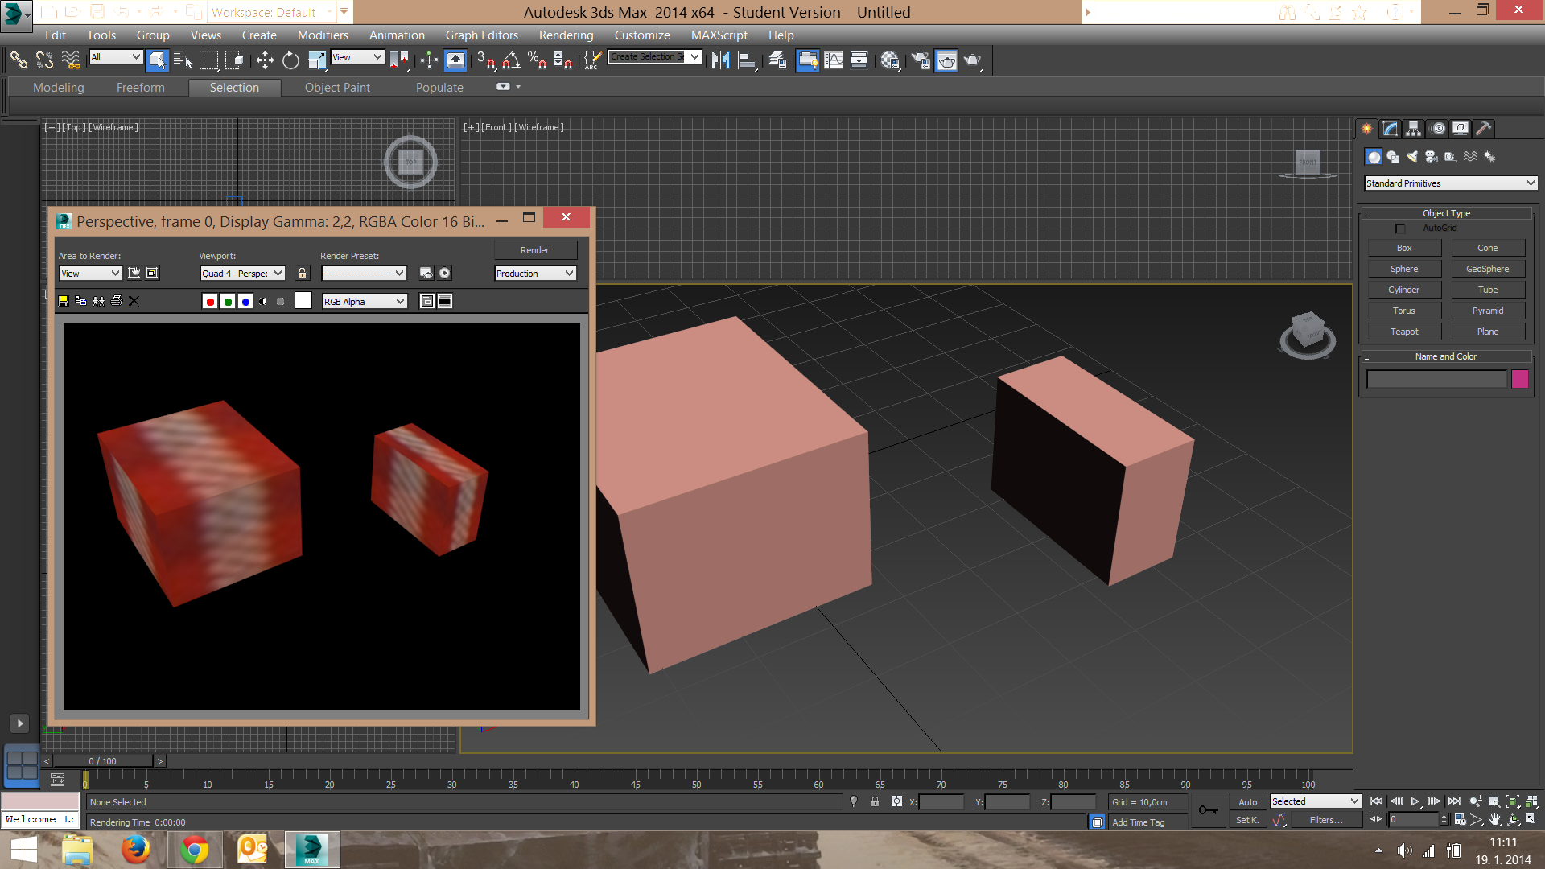1545x869 pixels.
Task: Save rendered image in render window
Action: pos(64,301)
